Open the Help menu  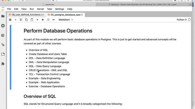pos(70,9)
